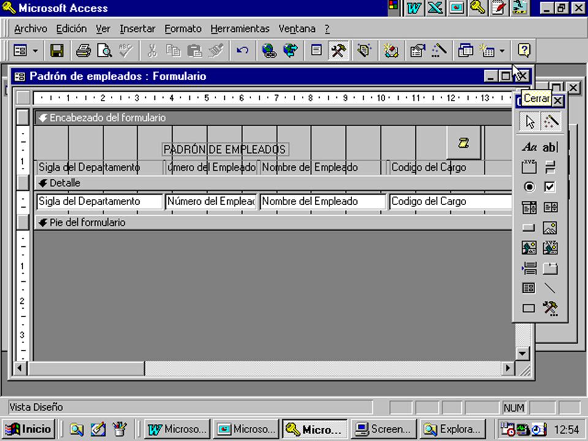The width and height of the screenshot is (588, 441).
Task: Select the command button in the form header
Action: [x=464, y=143]
